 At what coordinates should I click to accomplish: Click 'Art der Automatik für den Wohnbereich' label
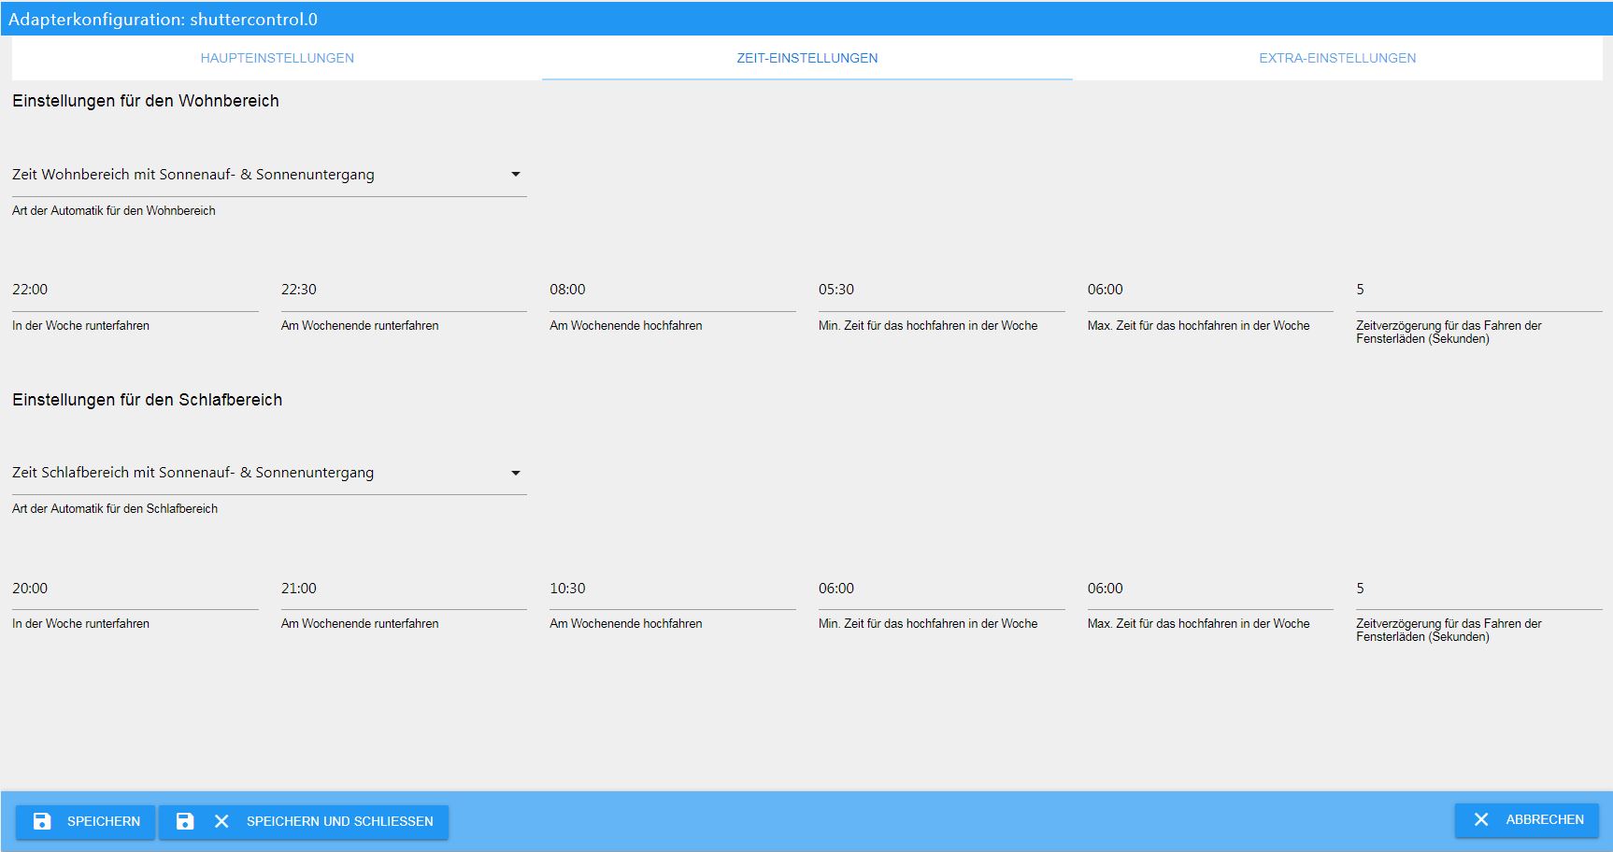[x=114, y=211]
